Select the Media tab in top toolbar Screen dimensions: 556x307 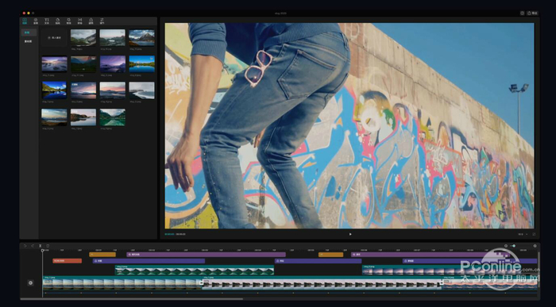[x=25, y=21]
